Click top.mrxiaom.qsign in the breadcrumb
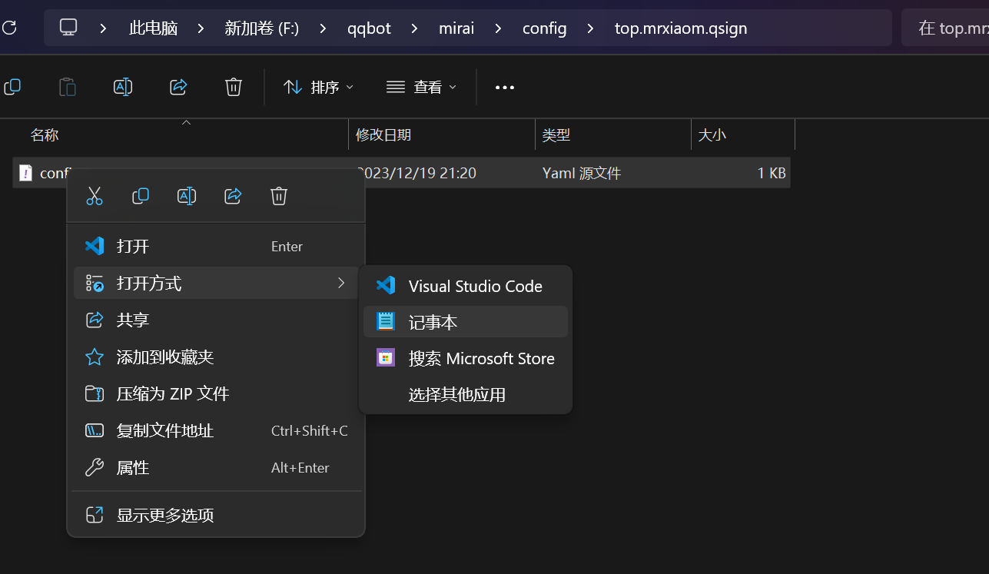 [x=681, y=28]
